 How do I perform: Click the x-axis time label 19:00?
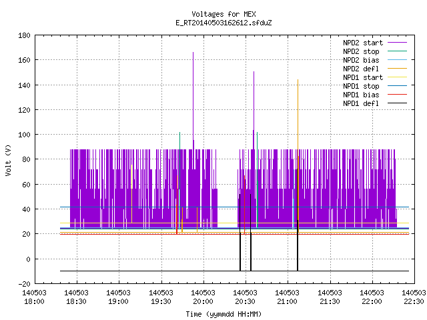click(x=119, y=301)
